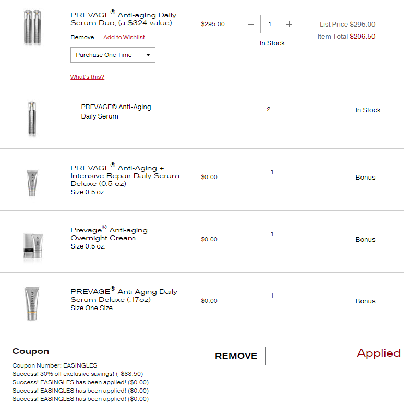Click the dropdown arrow beside Purchase One Time
The width and height of the screenshot is (409, 413).
(148, 55)
